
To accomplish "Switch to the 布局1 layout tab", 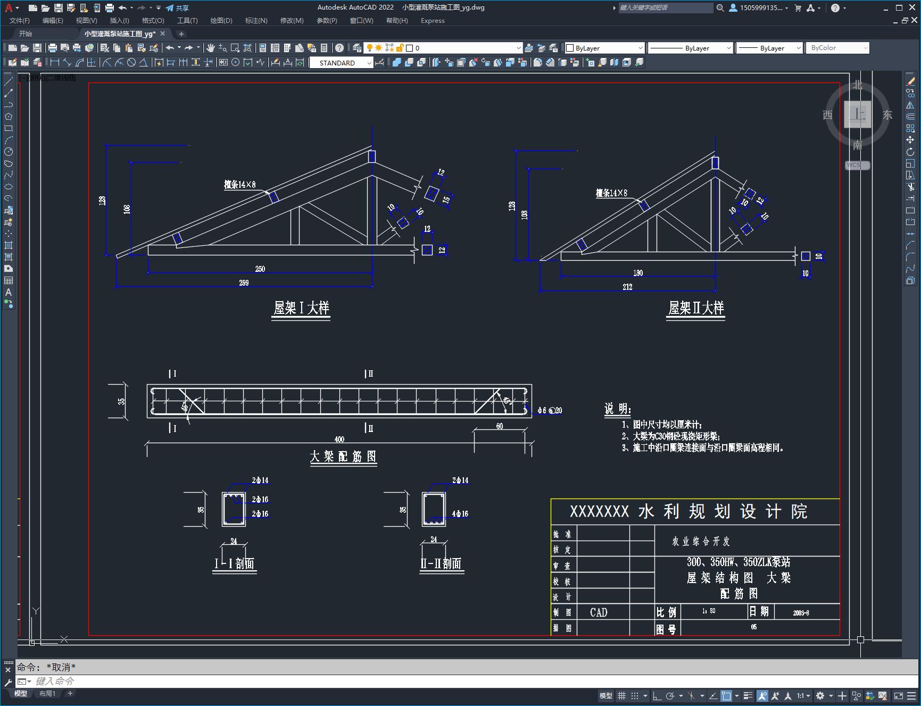I will point(47,693).
